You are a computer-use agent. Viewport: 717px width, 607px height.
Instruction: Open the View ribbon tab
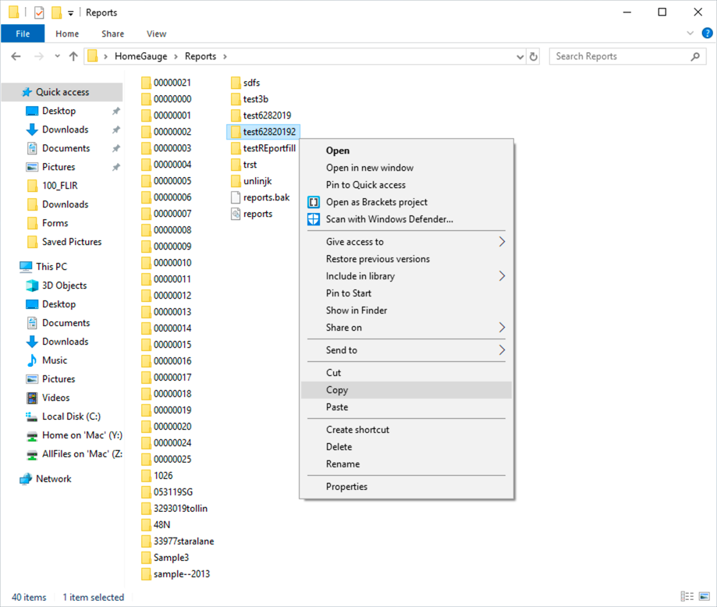tap(156, 34)
